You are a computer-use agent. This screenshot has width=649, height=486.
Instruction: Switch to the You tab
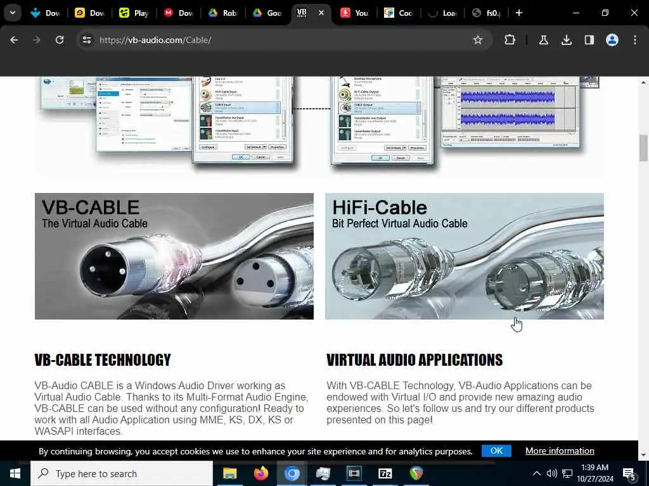point(354,13)
